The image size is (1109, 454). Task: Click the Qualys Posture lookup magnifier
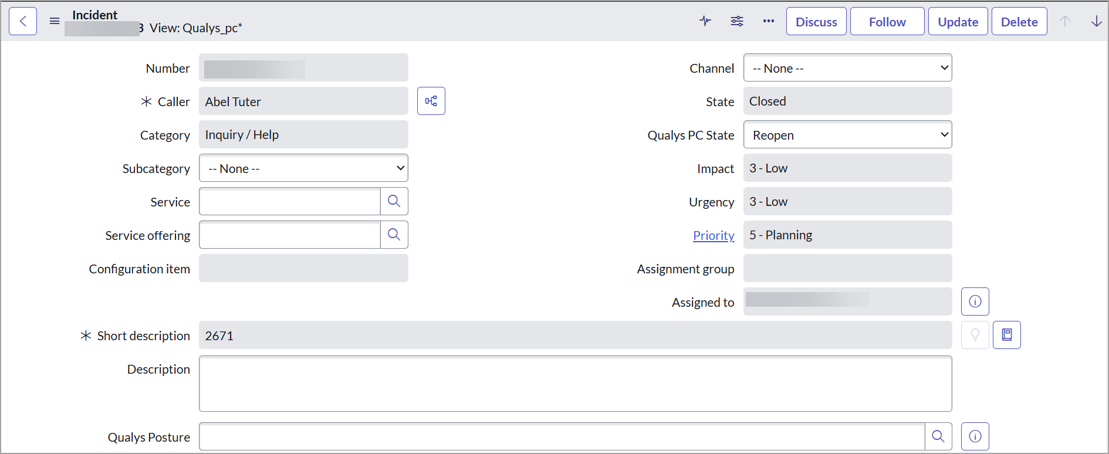[x=938, y=436]
